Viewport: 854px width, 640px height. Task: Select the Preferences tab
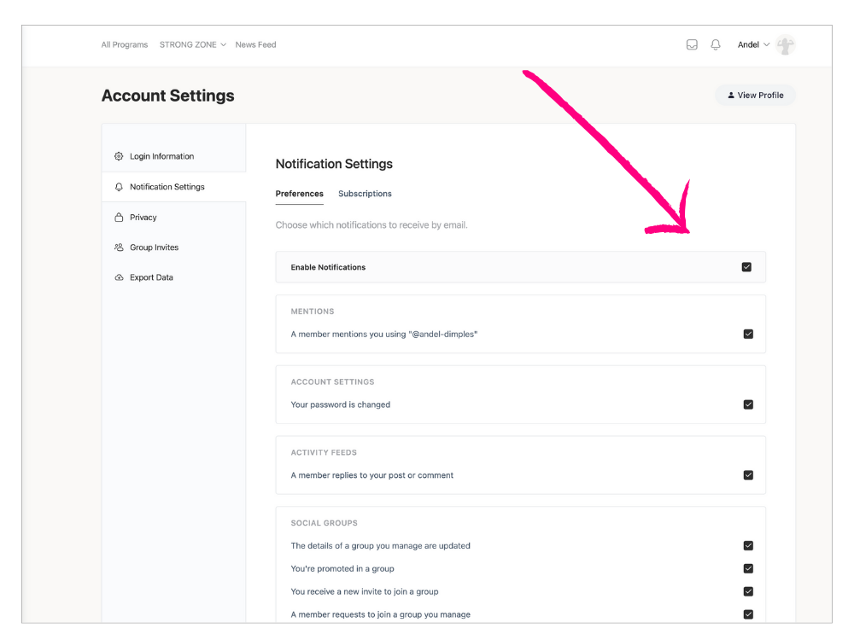[x=299, y=194]
